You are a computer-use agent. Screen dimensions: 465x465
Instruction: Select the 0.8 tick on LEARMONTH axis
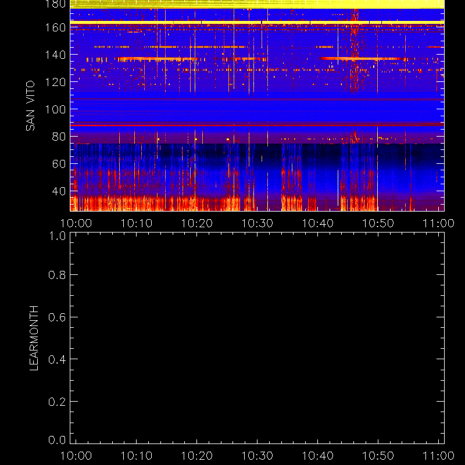(57, 275)
